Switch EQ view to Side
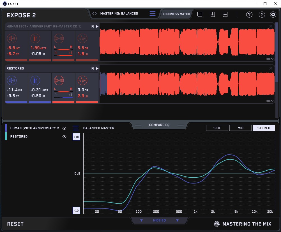Image resolution: width=281 pixels, height=232 pixels. [x=217, y=128]
